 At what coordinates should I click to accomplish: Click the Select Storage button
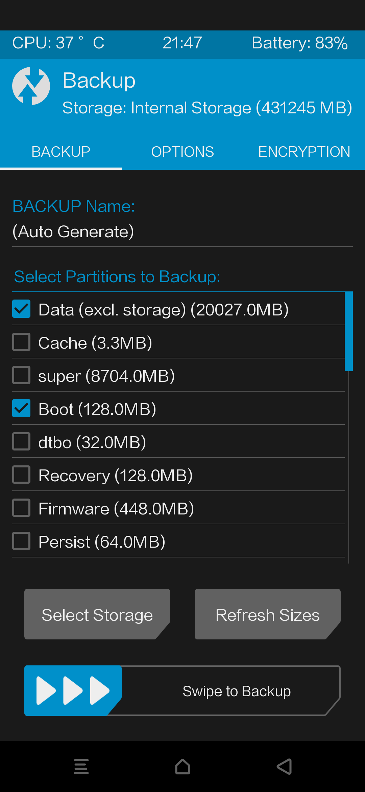pyautogui.click(x=97, y=614)
